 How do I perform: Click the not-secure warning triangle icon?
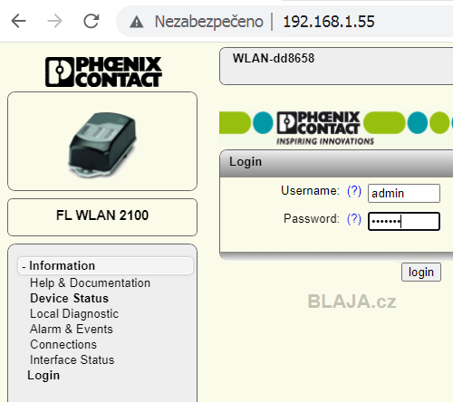pyautogui.click(x=137, y=22)
